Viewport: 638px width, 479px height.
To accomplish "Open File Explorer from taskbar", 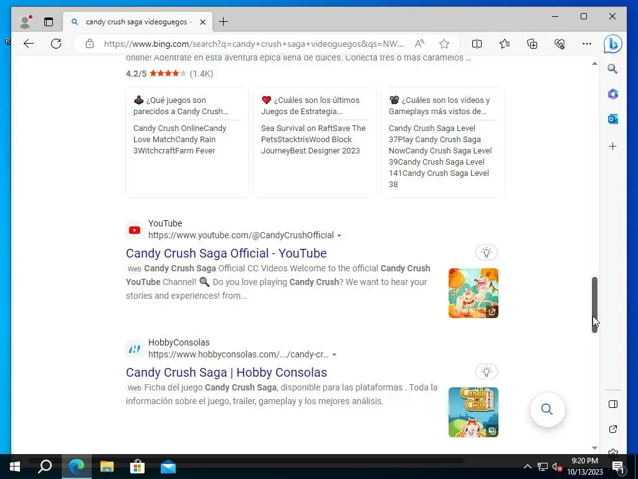I will coord(107,467).
